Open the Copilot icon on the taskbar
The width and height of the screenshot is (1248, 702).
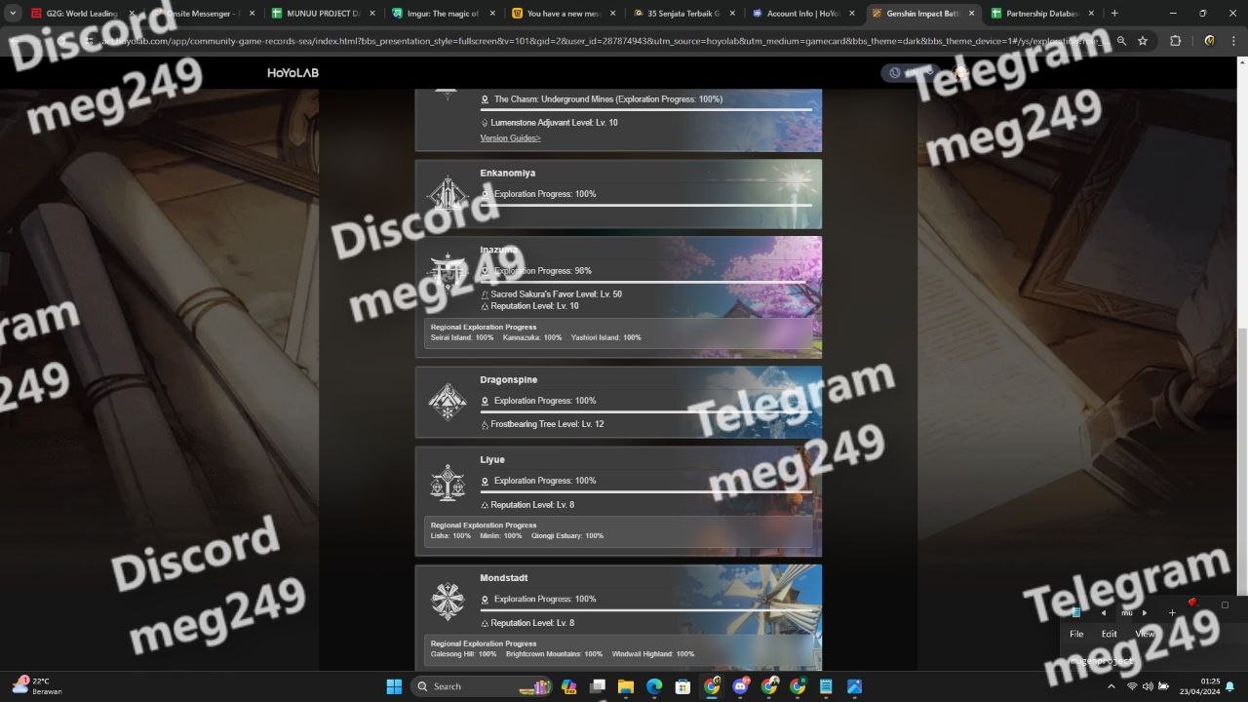pos(569,686)
